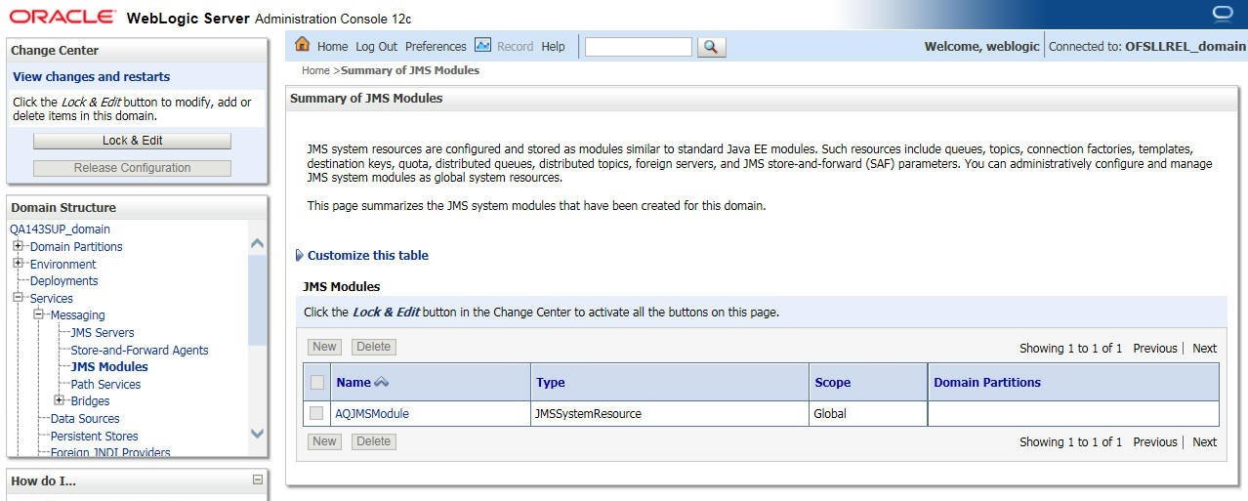Open Preferences from the toolbar
This screenshot has height=501, width=1248.
(436, 46)
